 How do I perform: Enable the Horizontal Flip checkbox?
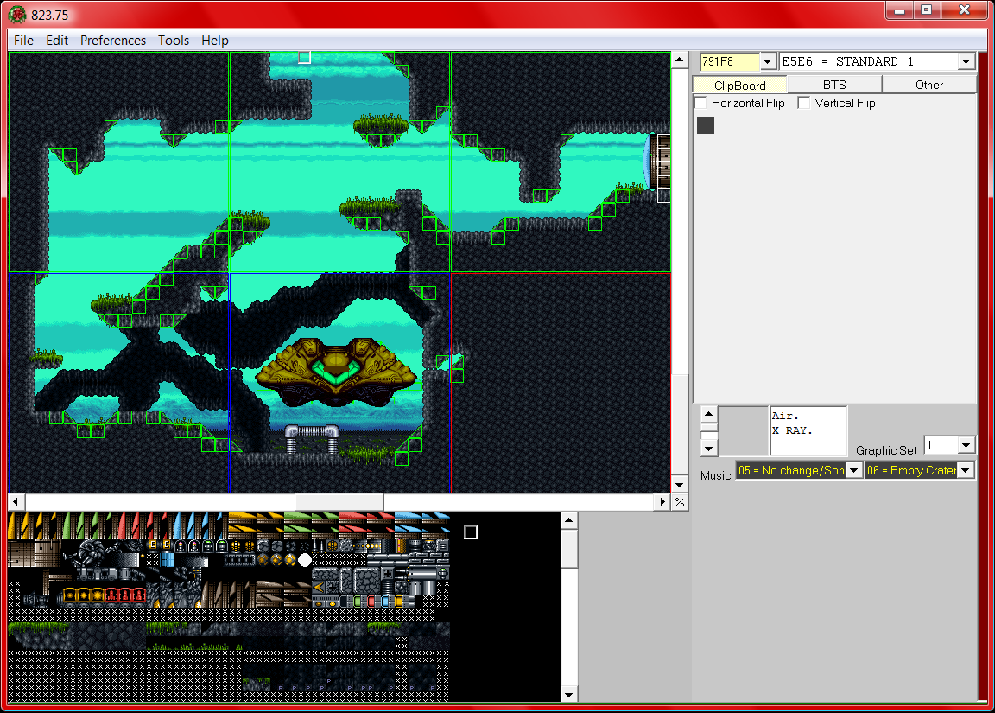tap(701, 103)
